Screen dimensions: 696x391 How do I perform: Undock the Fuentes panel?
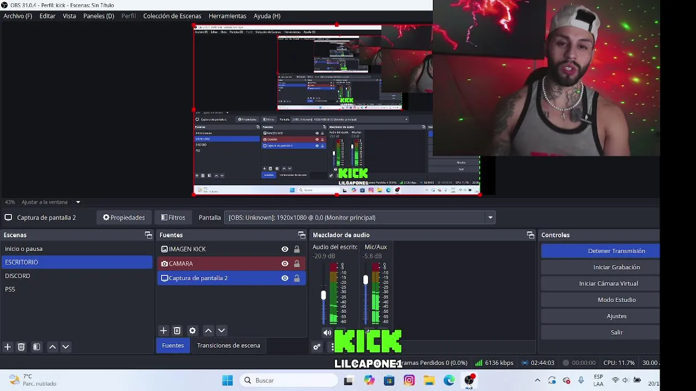click(302, 235)
